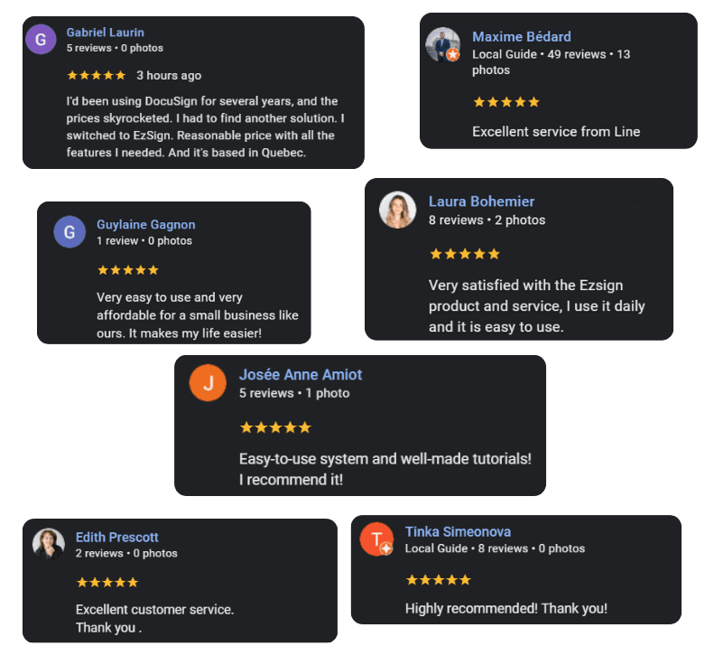
Task: Open Tinka Simeonova's profile name link
Action: tap(458, 531)
